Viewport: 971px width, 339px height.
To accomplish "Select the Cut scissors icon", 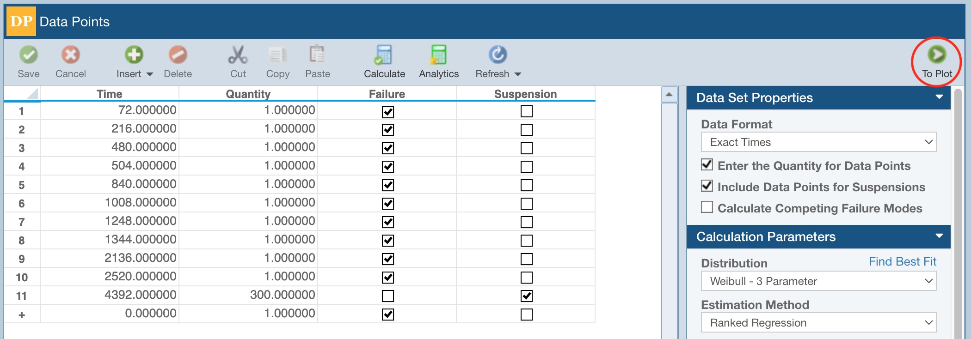I will point(238,55).
